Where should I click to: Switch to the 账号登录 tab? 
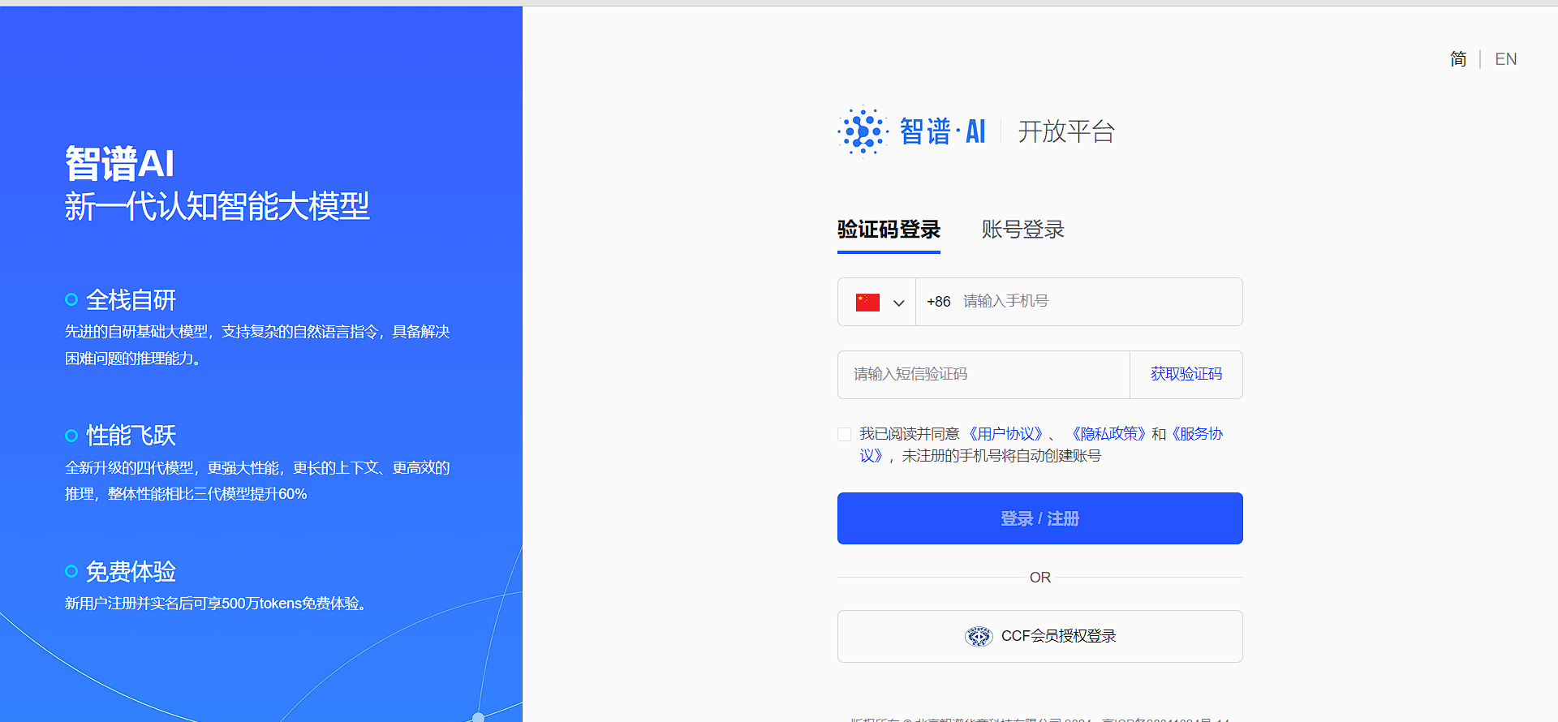click(x=1022, y=230)
